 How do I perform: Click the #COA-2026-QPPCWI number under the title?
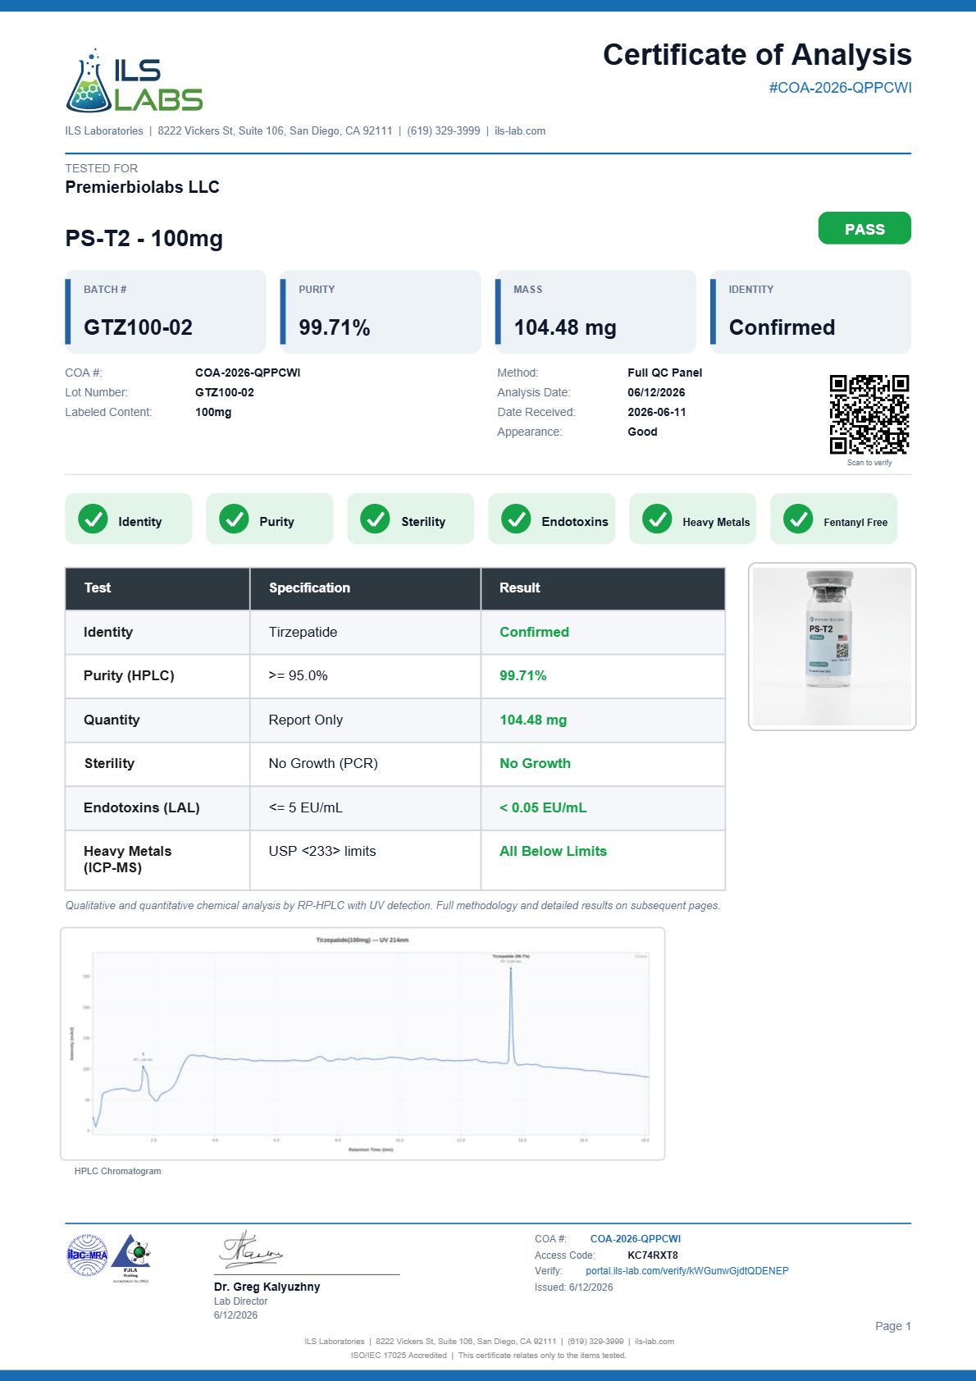point(840,88)
